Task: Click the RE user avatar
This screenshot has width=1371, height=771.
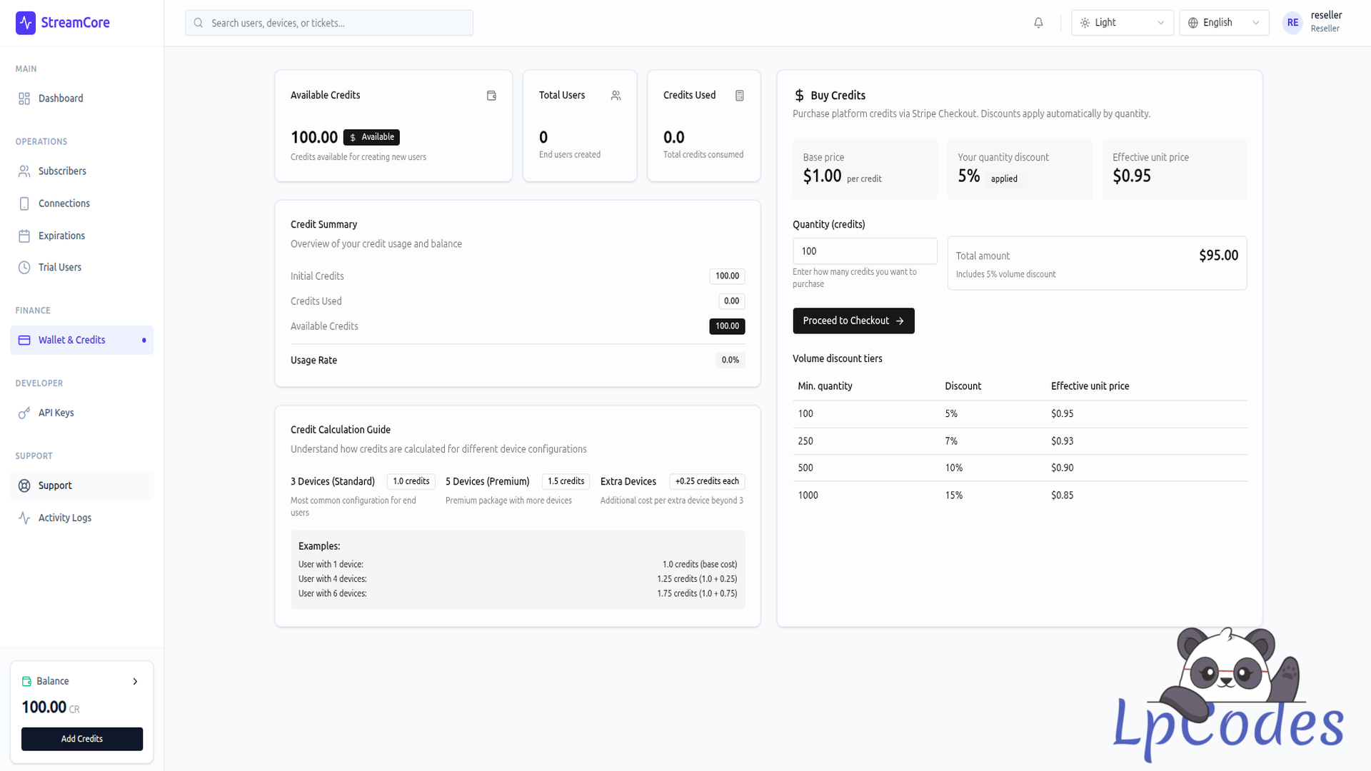Action: click(1292, 23)
